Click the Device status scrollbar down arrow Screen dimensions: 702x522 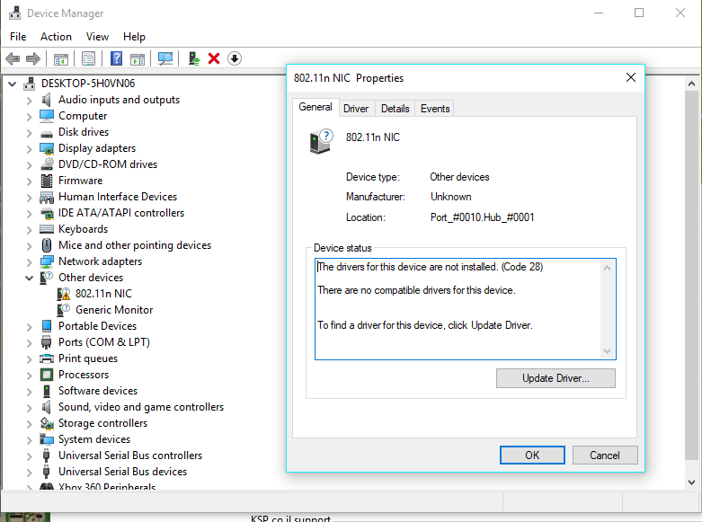tap(609, 351)
